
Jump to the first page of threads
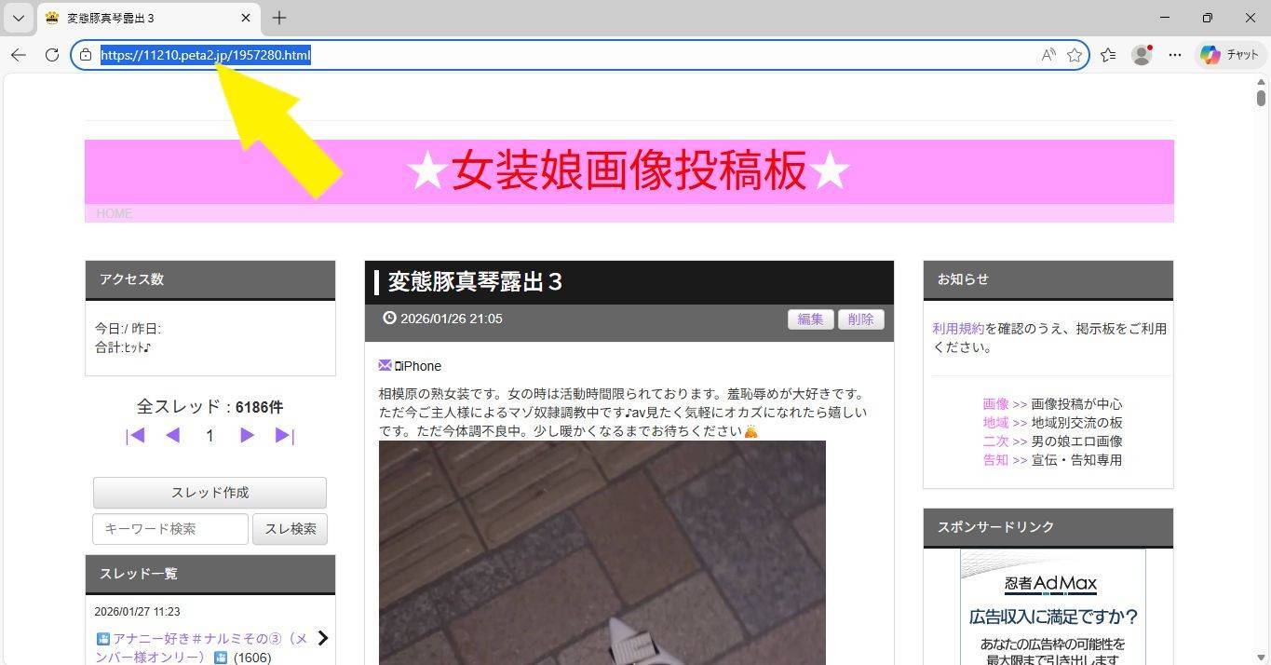click(135, 436)
